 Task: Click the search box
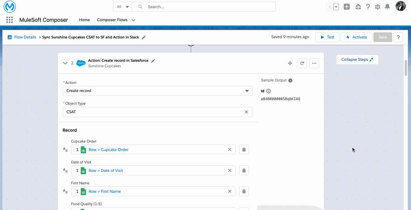[204, 7]
